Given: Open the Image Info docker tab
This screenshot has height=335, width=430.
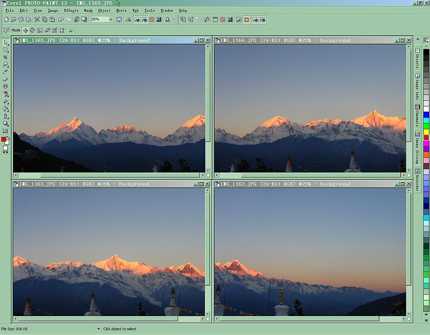Looking at the screenshot, I should [x=417, y=87].
